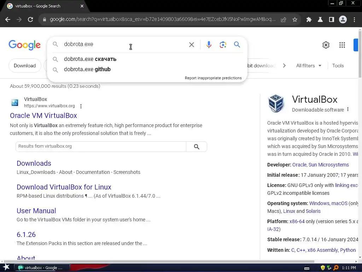Screen dimensions: 362x272
Task: Search by image with lens icon
Action: pos(223,45)
